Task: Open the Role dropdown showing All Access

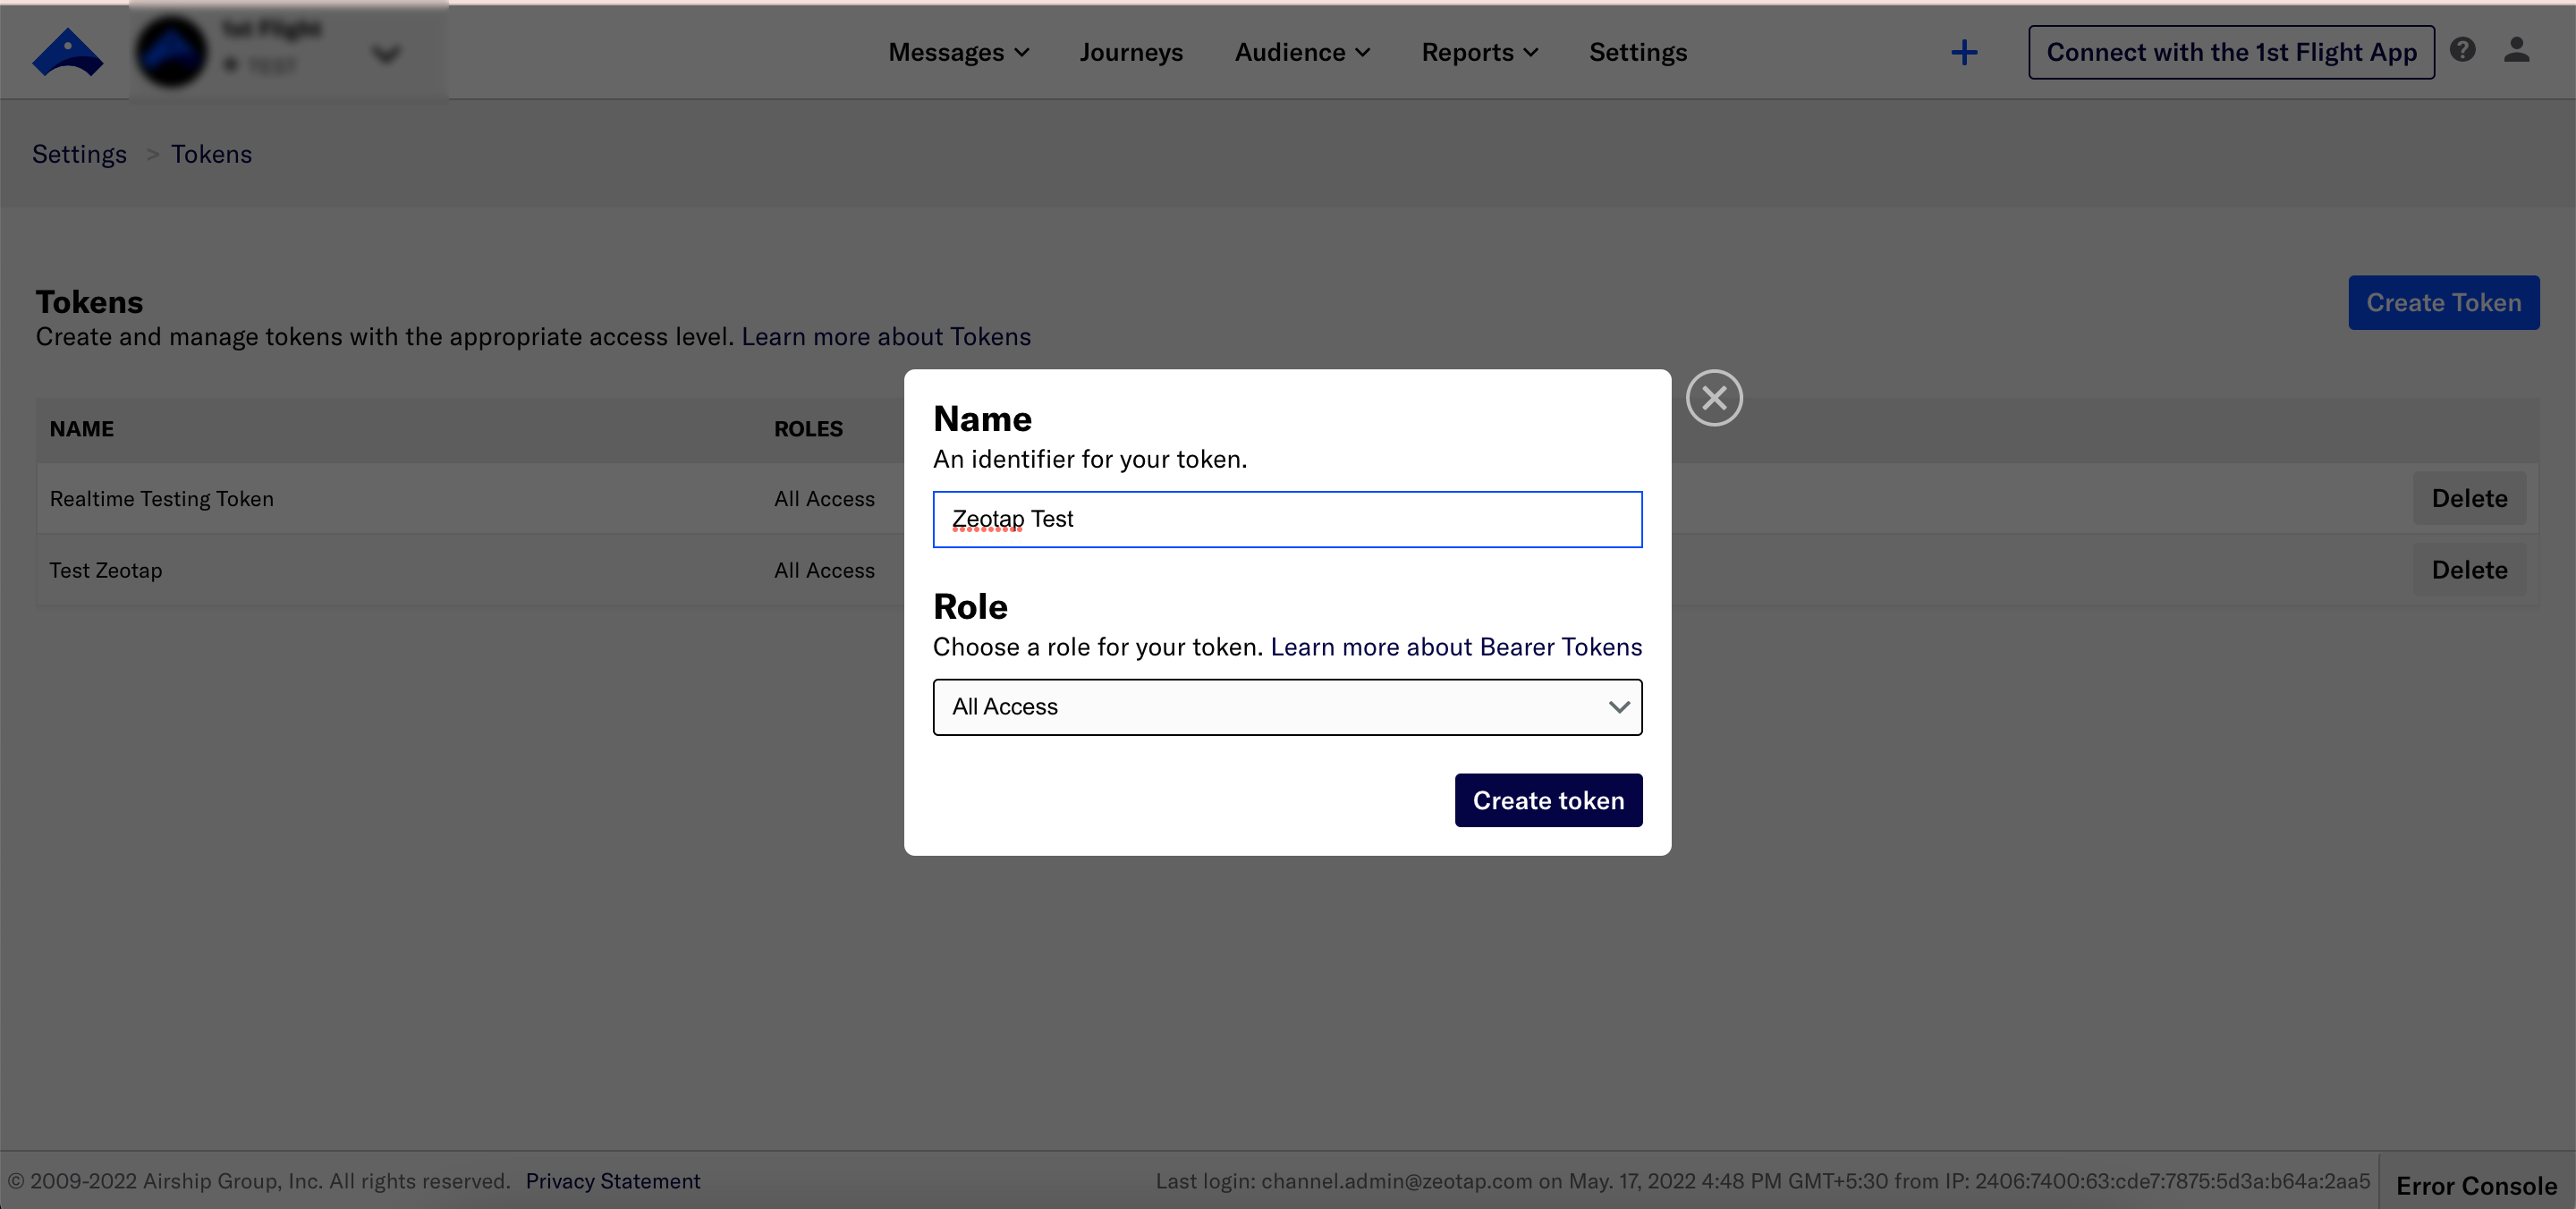Action: tap(1286, 707)
